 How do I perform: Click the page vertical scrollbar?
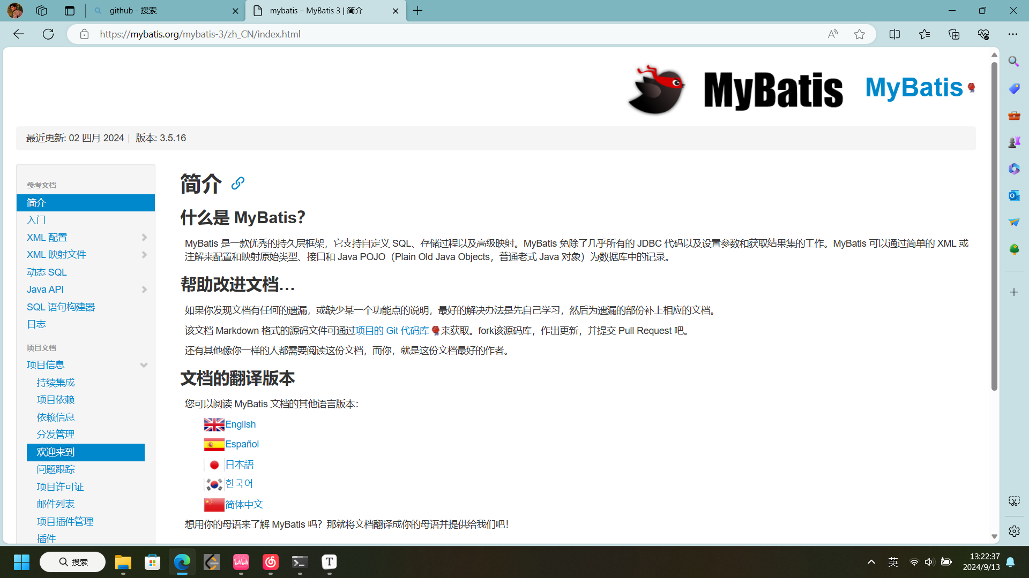(x=994, y=225)
